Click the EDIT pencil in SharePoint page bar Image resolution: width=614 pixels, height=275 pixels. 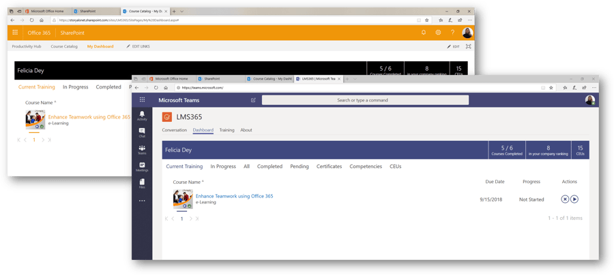click(453, 46)
